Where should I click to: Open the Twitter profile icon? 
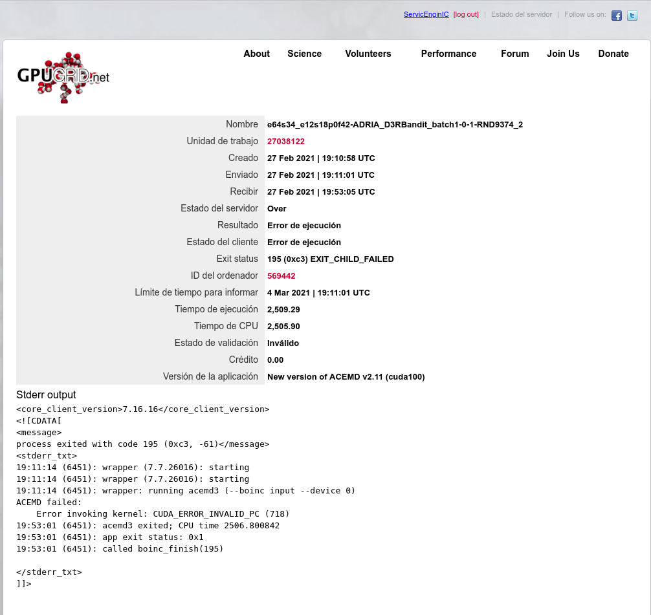pos(632,16)
